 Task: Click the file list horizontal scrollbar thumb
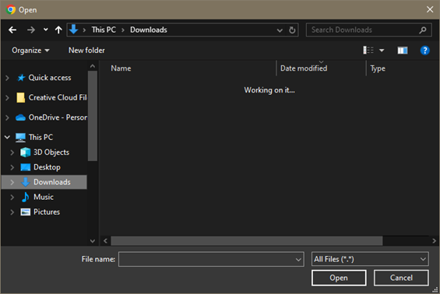click(x=247, y=241)
